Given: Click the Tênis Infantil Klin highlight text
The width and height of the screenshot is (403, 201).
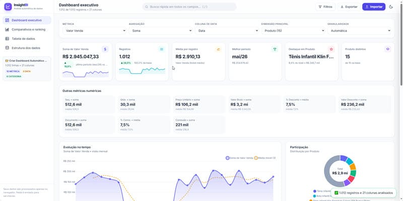Looking at the screenshot, I should click(311, 57).
